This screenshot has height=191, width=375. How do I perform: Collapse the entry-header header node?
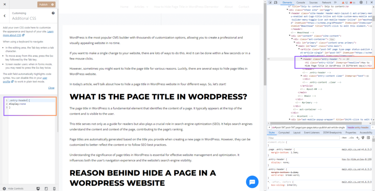(x=301, y=59)
